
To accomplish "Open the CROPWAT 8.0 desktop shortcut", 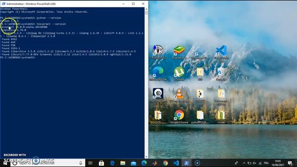I will coord(158,52).
